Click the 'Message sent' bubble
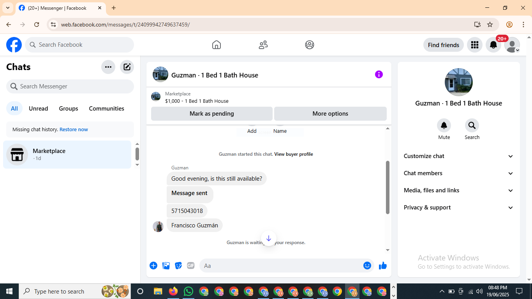The image size is (532, 299). [190, 194]
